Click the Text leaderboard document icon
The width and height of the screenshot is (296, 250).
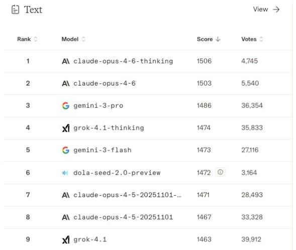pyautogui.click(x=15, y=10)
